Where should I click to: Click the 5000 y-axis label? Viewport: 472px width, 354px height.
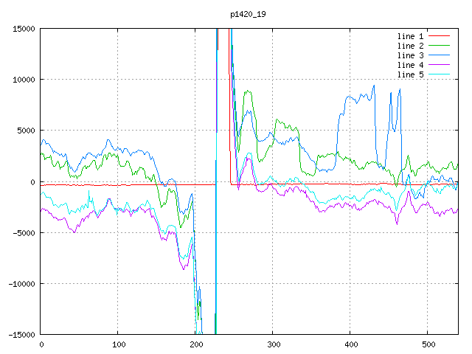click(27, 131)
